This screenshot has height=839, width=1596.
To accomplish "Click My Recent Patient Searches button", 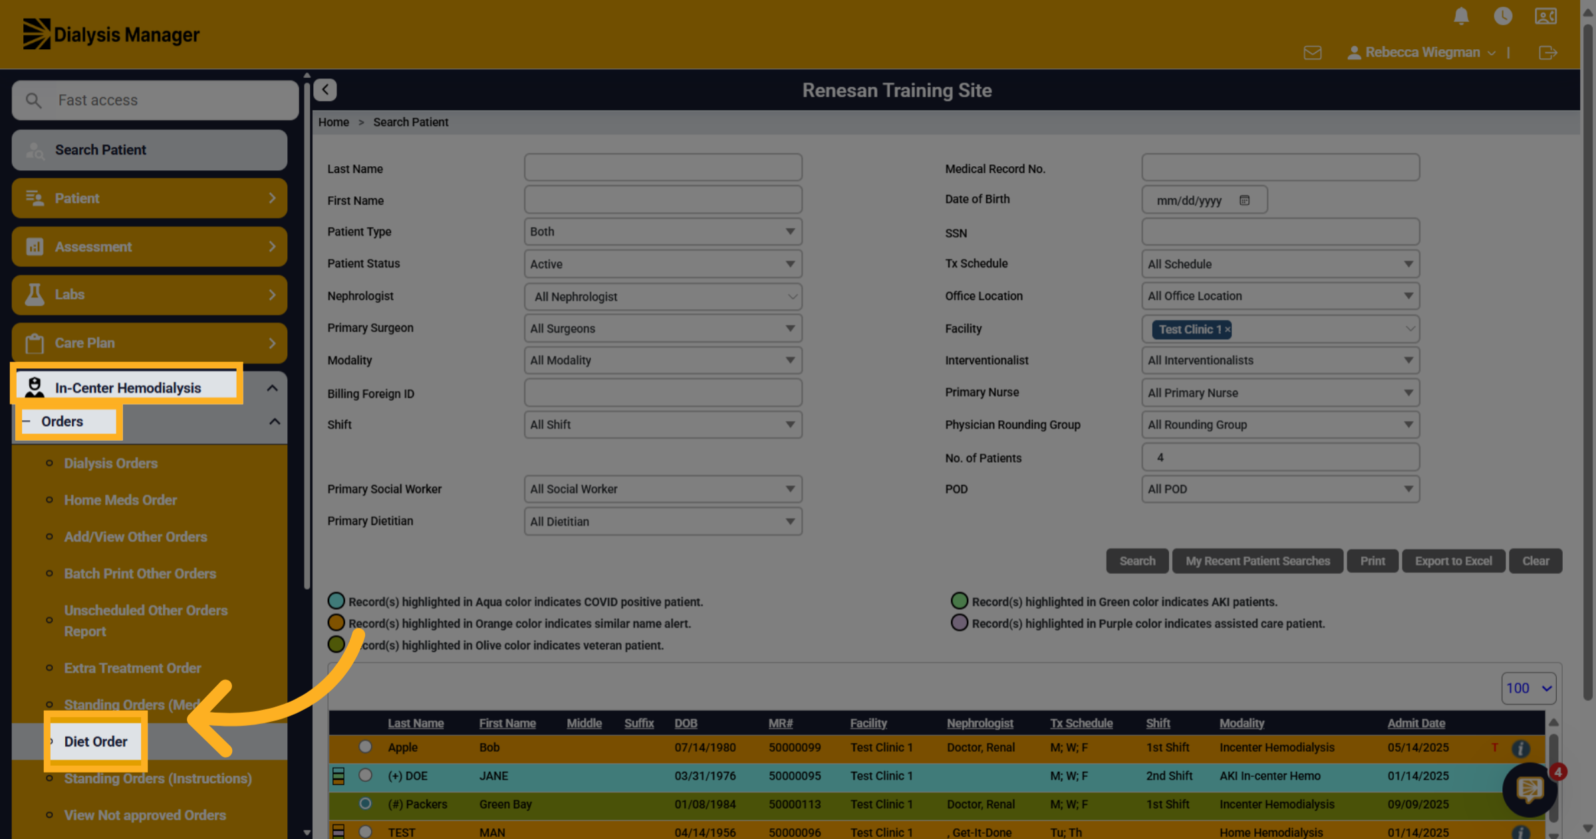I will click(1258, 561).
